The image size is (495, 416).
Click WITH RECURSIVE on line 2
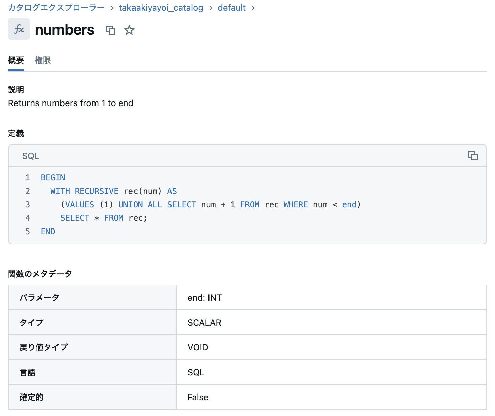84,191
